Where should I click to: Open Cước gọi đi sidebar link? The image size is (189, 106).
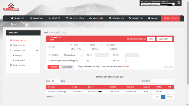click(20, 60)
